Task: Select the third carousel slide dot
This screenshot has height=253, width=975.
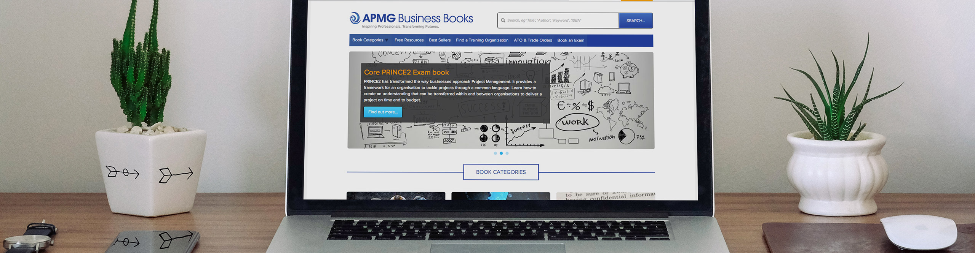Action: click(x=507, y=153)
